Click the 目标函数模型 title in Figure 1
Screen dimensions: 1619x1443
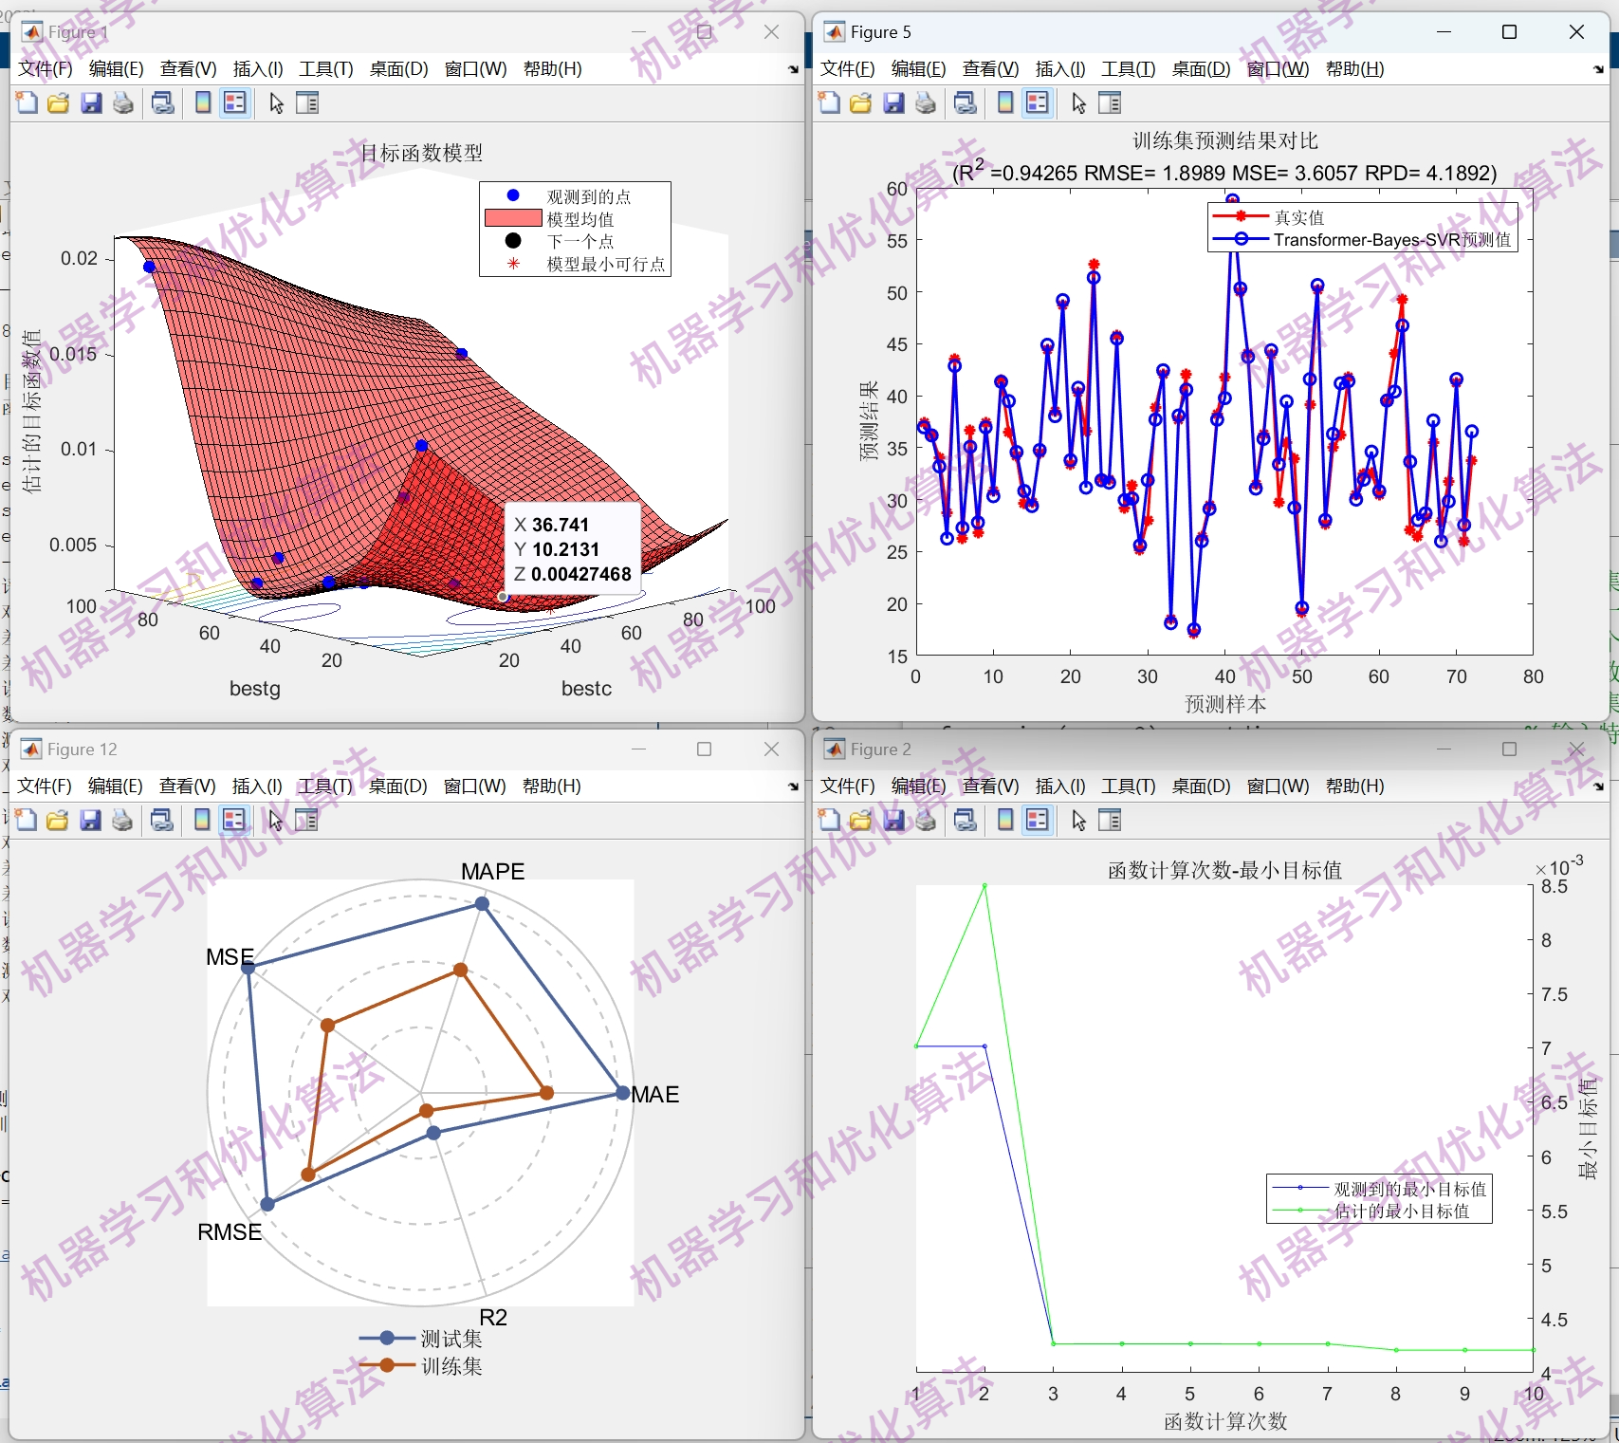[x=422, y=153]
